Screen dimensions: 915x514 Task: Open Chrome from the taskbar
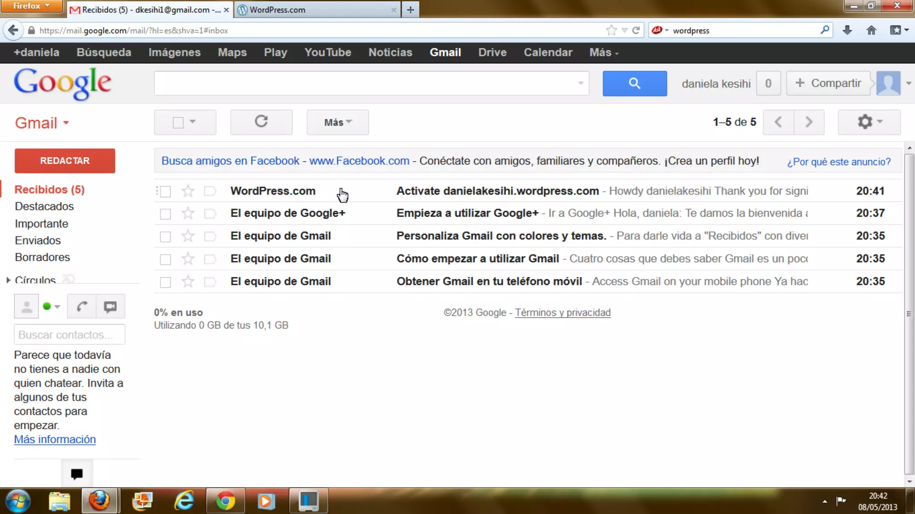pyautogui.click(x=226, y=501)
